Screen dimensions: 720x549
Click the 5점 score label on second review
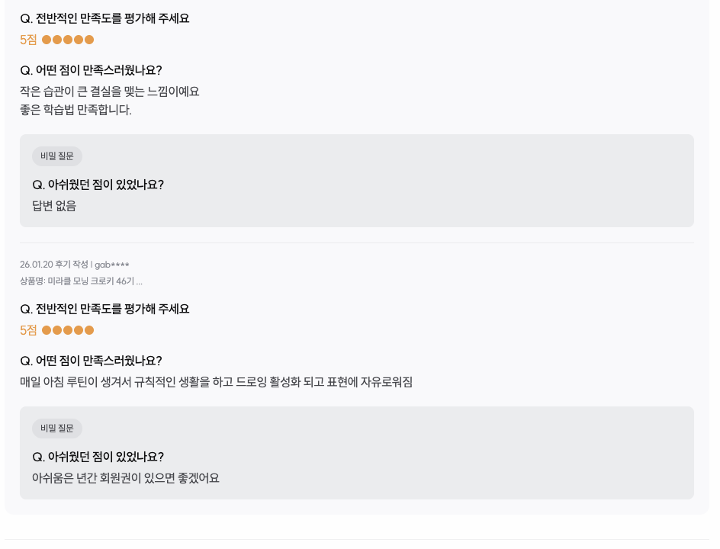[27, 330]
